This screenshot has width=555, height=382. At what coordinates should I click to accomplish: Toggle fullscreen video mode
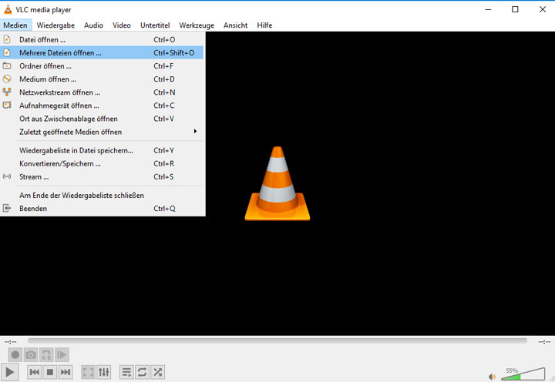click(88, 372)
